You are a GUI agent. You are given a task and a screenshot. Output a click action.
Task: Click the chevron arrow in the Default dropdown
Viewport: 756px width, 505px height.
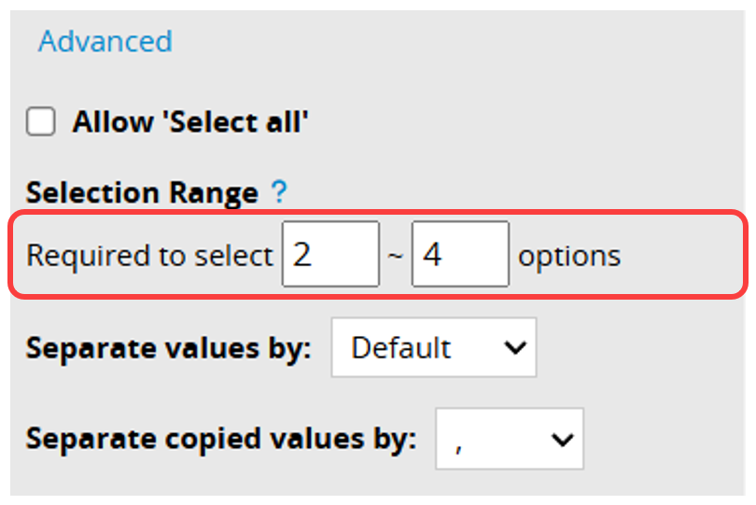[x=514, y=348]
